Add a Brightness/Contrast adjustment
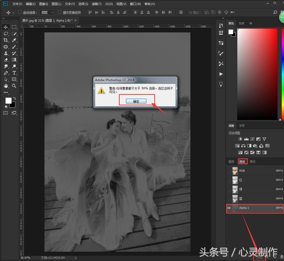This screenshot has width=284, height=261. click(240, 139)
